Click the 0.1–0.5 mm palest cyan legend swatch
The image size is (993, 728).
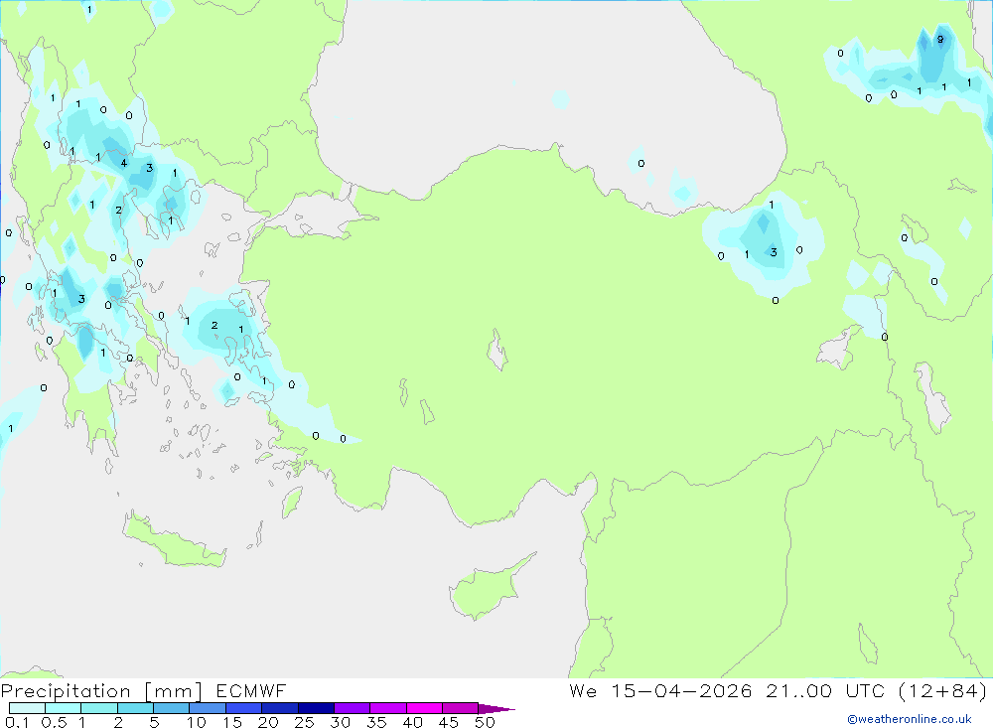click(27, 708)
